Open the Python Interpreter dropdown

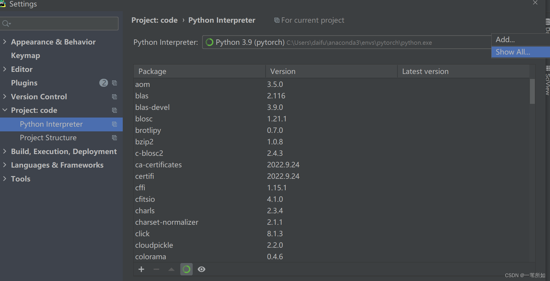point(347,42)
